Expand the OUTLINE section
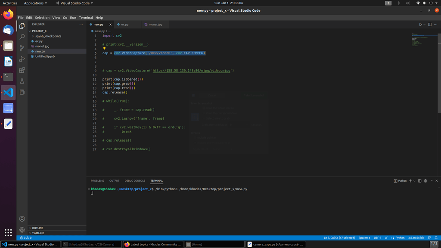Viewport: 441px width, 248px height. tap(37, 228)
